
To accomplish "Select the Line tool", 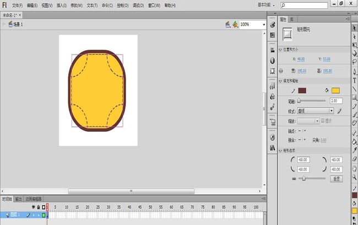I will 354,89.
